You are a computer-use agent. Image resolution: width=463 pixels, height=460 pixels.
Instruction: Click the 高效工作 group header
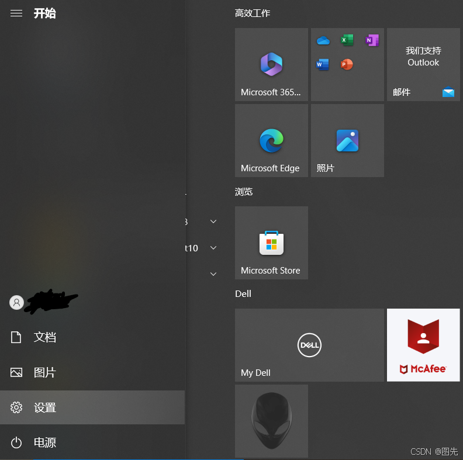(x=253, y=13)
